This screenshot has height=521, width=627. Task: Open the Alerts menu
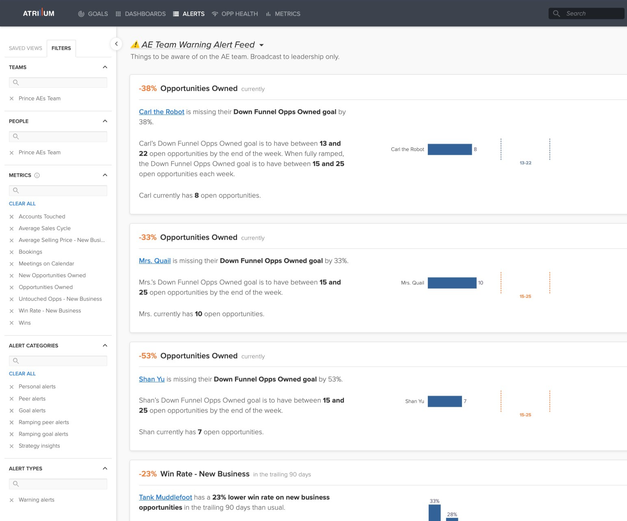(189, 14)
